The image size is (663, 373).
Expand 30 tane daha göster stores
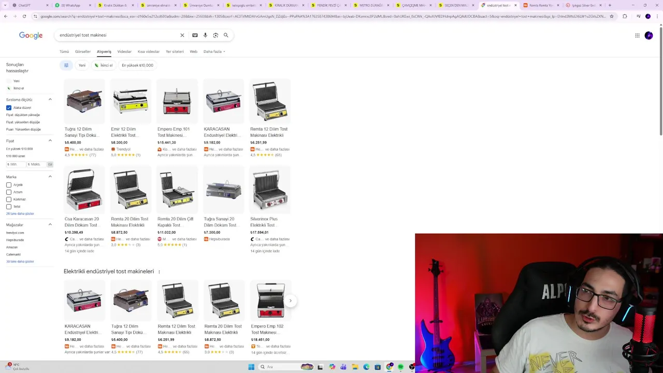click(x=20, y=262)
